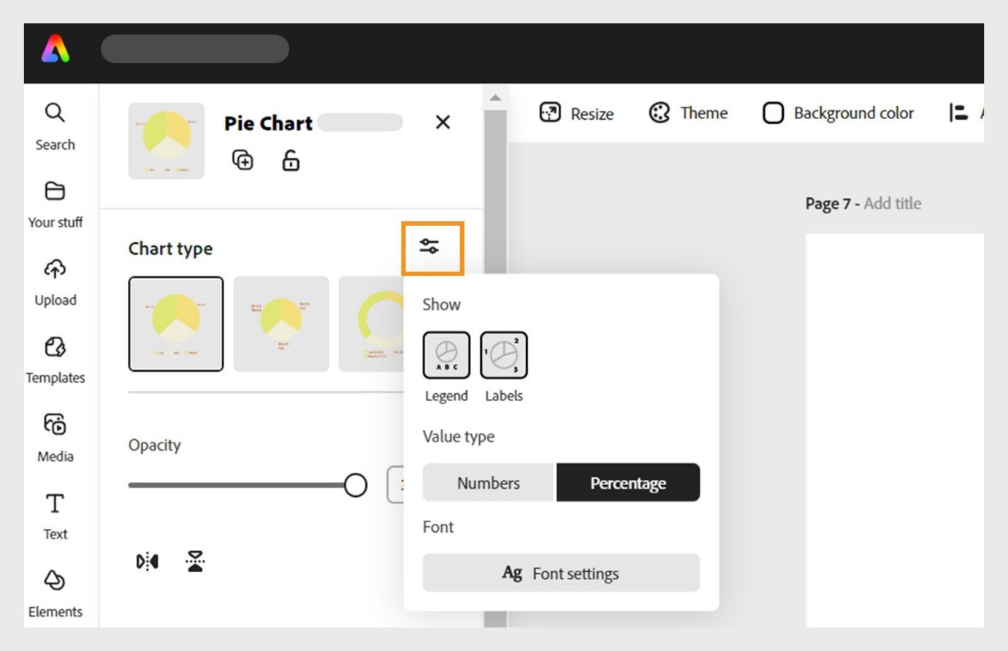Click the flip vertical icon
The width and height of the screenshot is (1008, 651).
point(195,561)
